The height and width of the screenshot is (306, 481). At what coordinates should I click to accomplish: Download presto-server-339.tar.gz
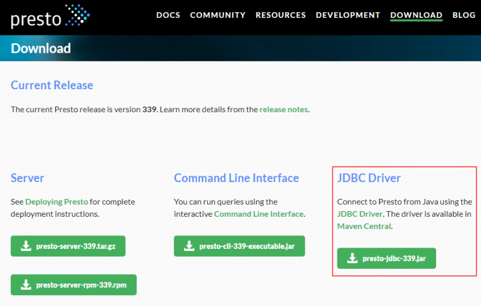(x=68, y=246)
